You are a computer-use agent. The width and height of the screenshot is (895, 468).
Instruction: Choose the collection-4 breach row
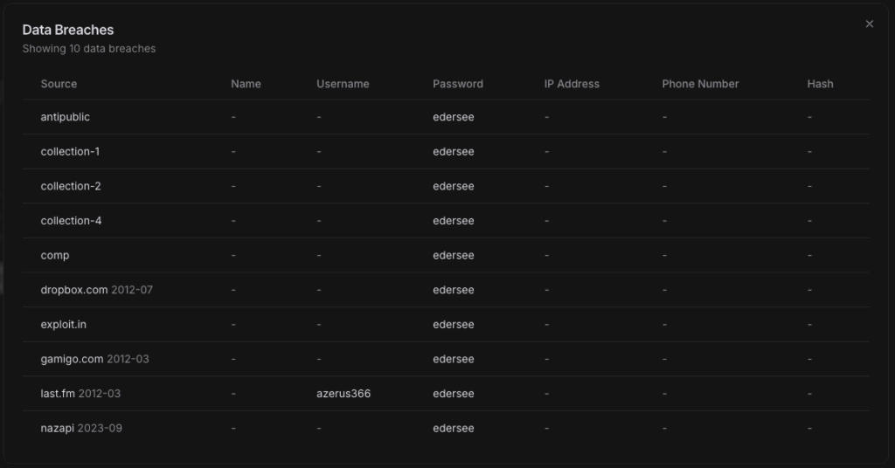pos(71,221)
